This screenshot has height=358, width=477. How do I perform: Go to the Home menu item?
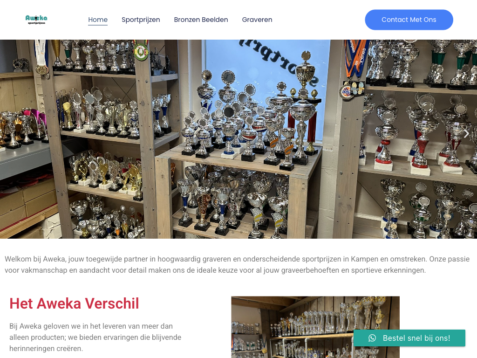coord(98,20)
